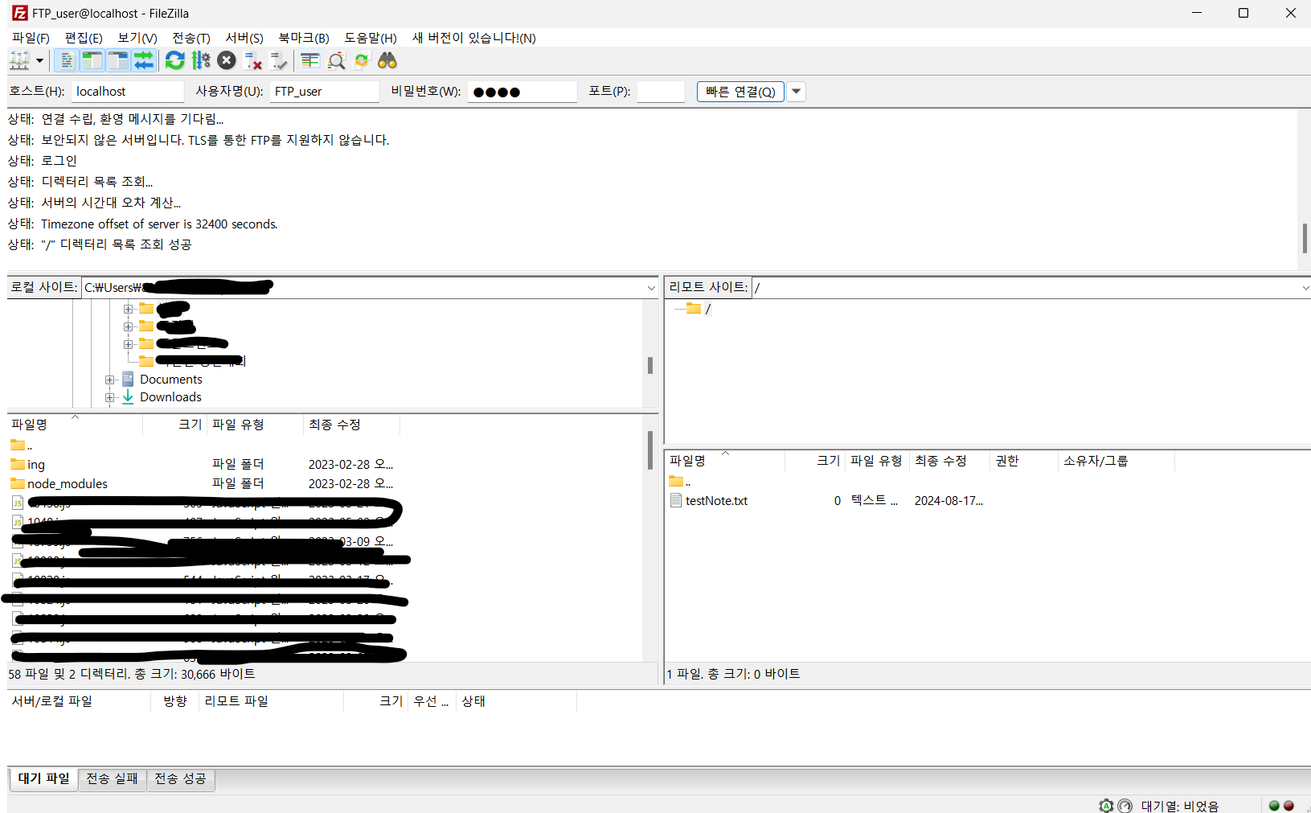Viewport: 1311px width, 813px height.
Task: Open the 파일(F) menu
Action: tap(31, 38)
